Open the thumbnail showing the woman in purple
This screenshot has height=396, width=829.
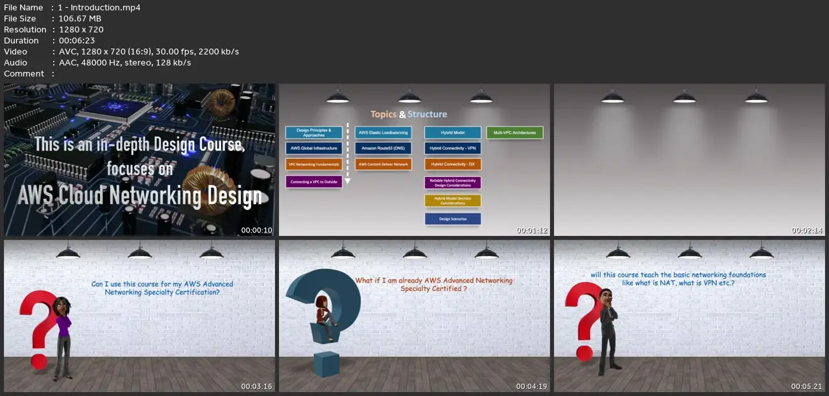(x=139, y=316)
